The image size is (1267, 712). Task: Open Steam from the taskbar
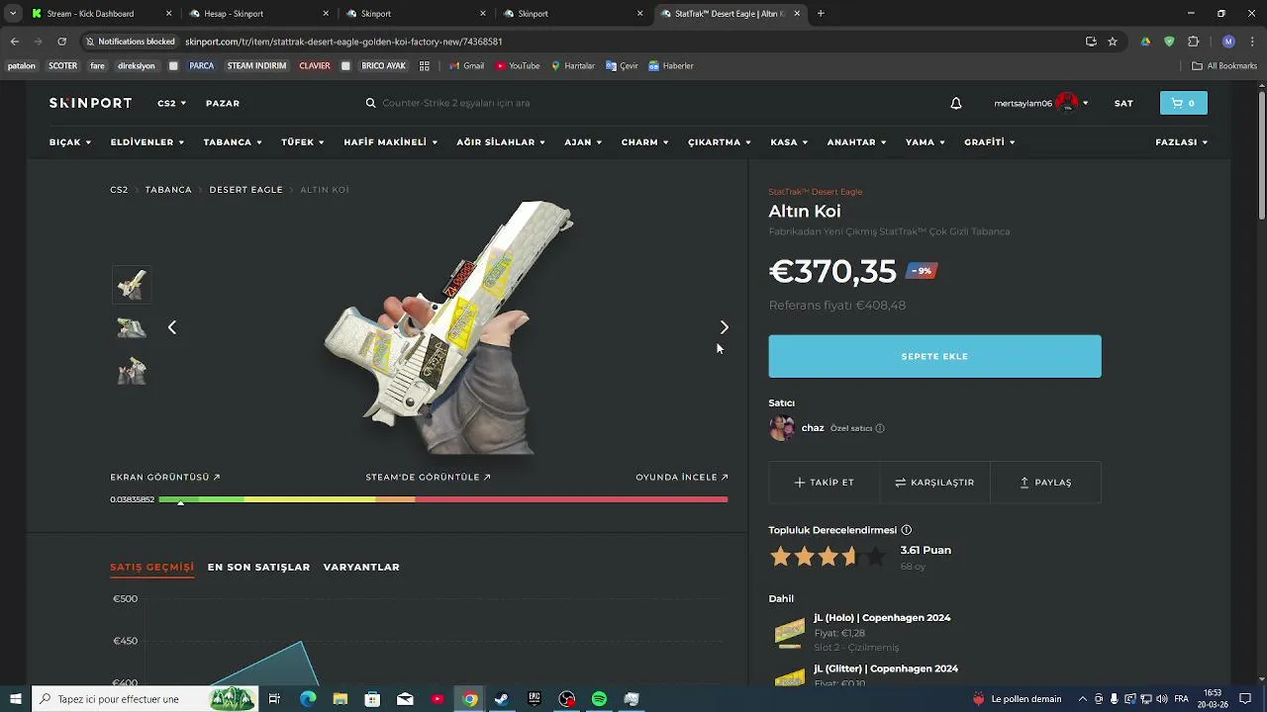click(502, 699)
